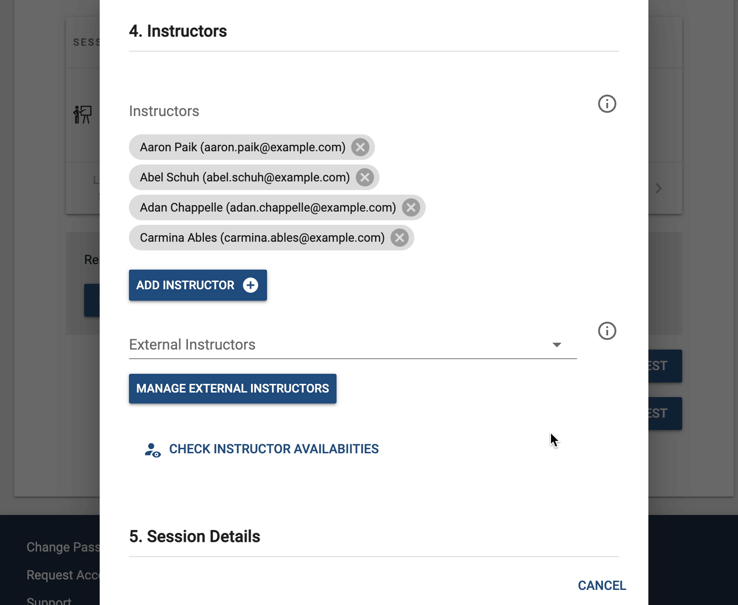Click Add Instructor button

click(198, 285)
